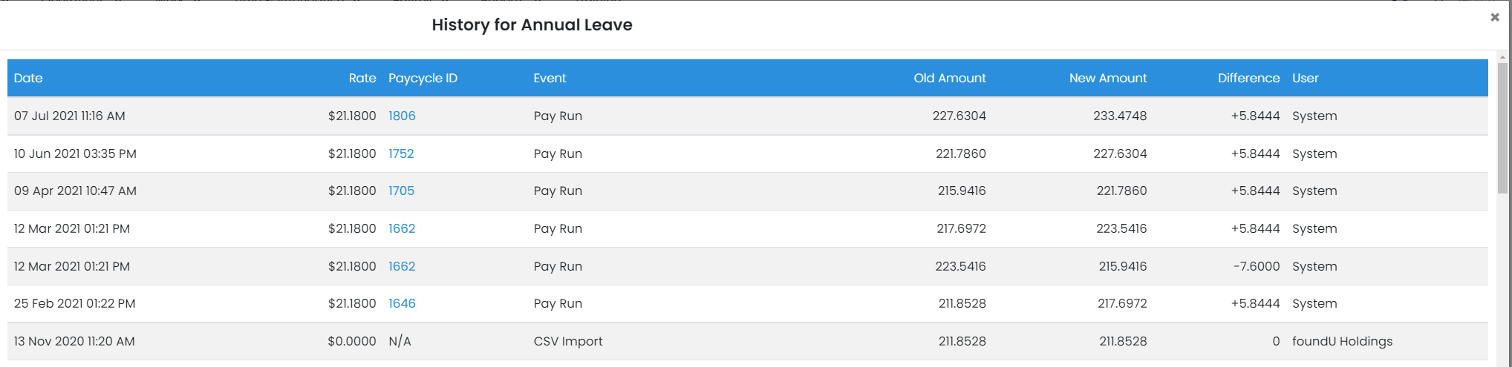
Task: Click the User column header
Action: point(1305,78)
